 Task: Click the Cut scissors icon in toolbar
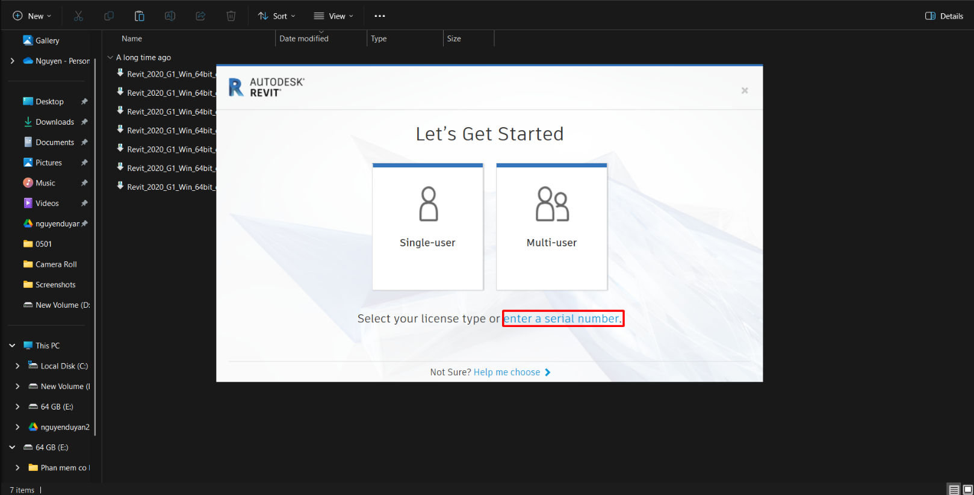(x=78, y=16)
